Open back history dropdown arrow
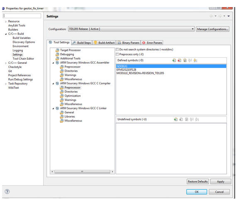249x204 pixels. point(215,16)
